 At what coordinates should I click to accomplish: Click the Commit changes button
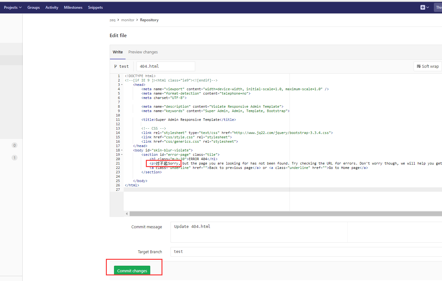[132, 270]
